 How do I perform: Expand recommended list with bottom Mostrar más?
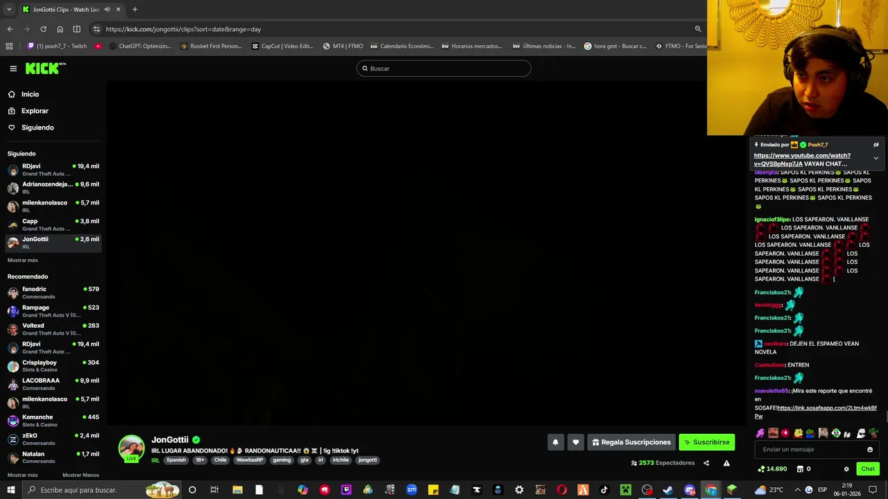(x=22, y=475)
